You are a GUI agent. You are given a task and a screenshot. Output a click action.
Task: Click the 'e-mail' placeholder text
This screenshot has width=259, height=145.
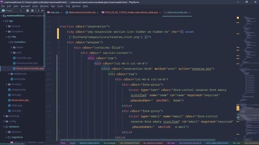click(180, 127)
